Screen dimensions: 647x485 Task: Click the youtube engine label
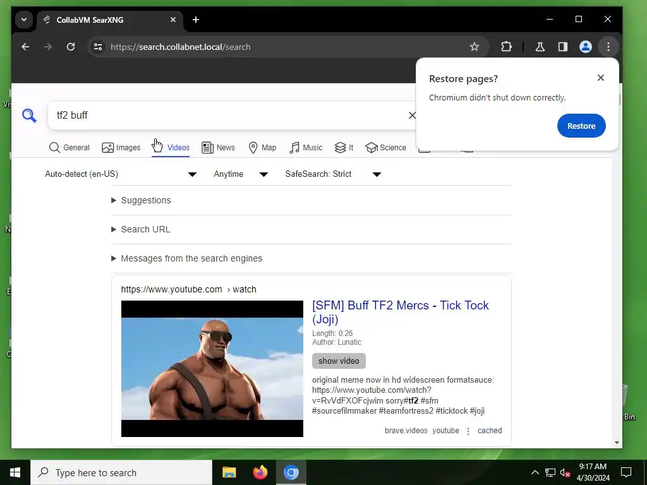click(x=445, y=431)
